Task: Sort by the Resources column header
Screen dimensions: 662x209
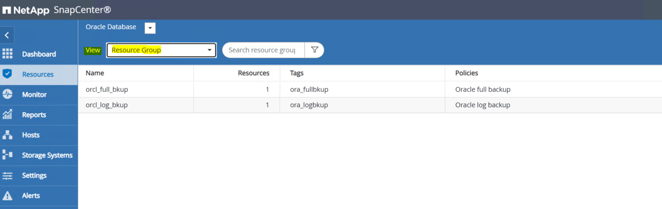Action: pos(253,73)
